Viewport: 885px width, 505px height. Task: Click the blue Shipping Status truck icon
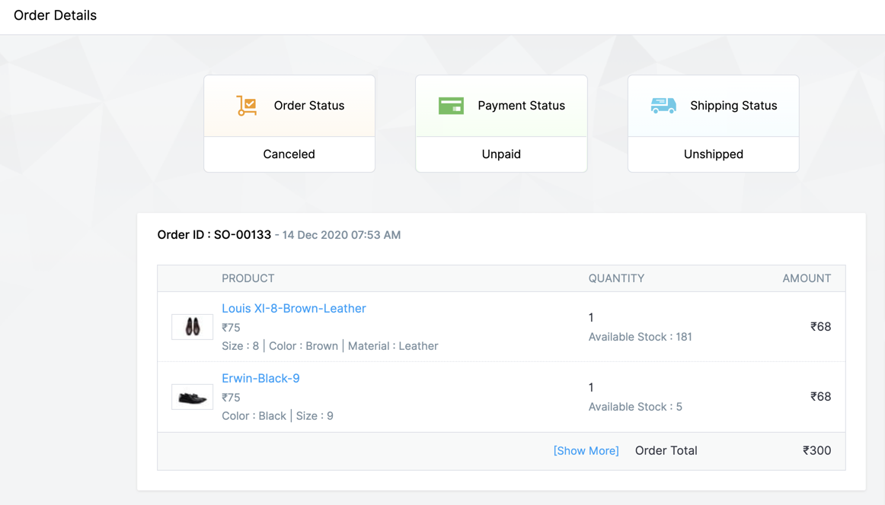point(663,106)
